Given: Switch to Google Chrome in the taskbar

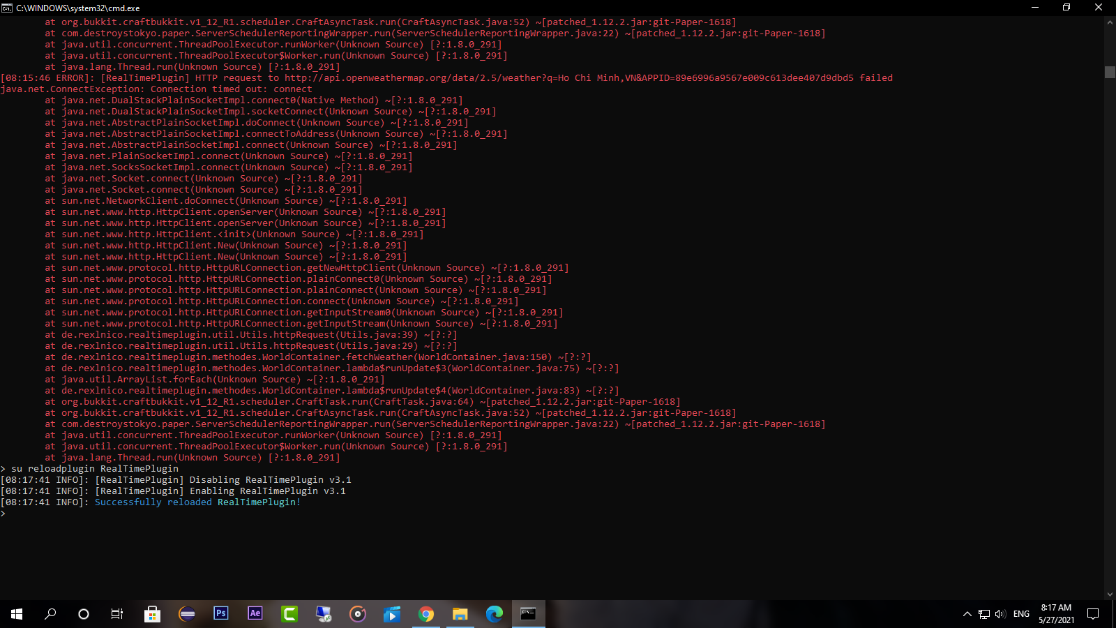Looking at the screenshot, I should (425, 614).
